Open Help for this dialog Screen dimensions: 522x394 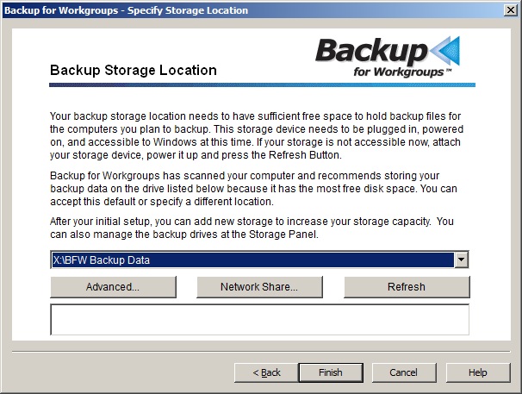point(478,372)
